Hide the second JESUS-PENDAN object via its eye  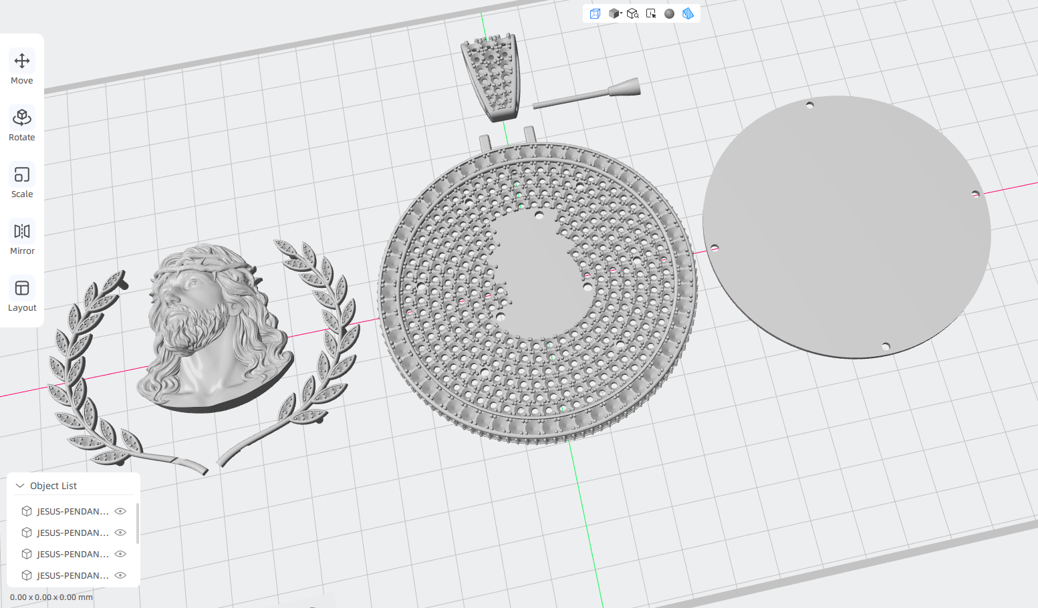120,533
